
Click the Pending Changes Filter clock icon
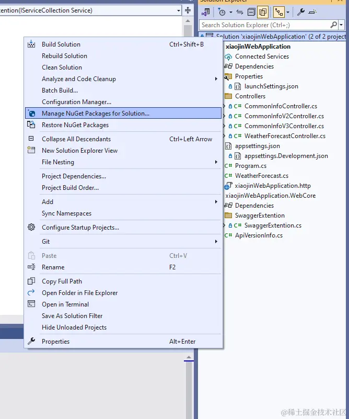tap(222, 12)
